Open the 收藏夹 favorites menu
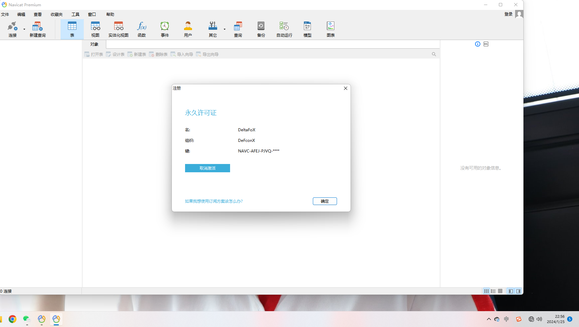Image resolution: width=579 pixels, height=327 pixels. pyautogui.click(x=57, y=15)
